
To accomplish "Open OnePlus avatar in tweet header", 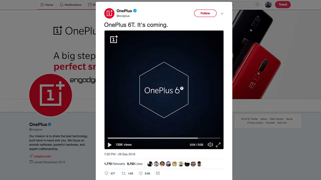I will coord(109,13).
